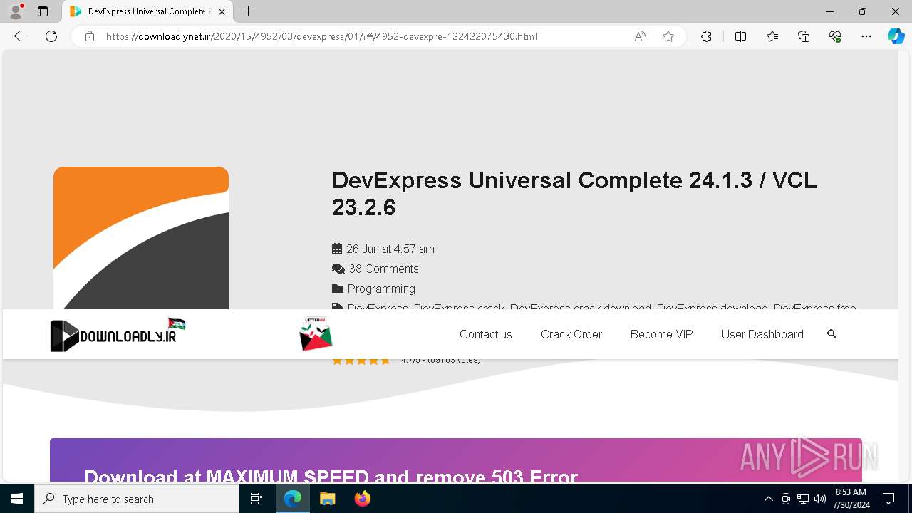Click the 26 Jun at 4:57 am date
Image resolution: width=912 pixels, height=513 pixels.
click(390, 249)
